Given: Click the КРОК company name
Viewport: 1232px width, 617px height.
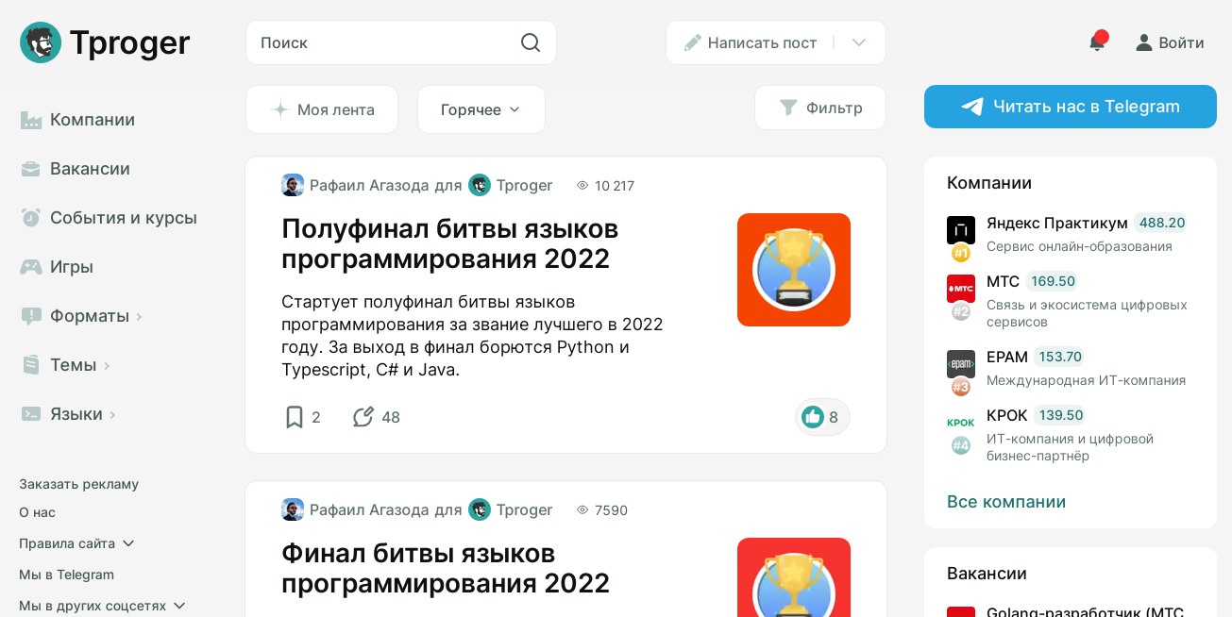Looking at the screenshot, I should pyautogui.click(x=1007, y=415).
